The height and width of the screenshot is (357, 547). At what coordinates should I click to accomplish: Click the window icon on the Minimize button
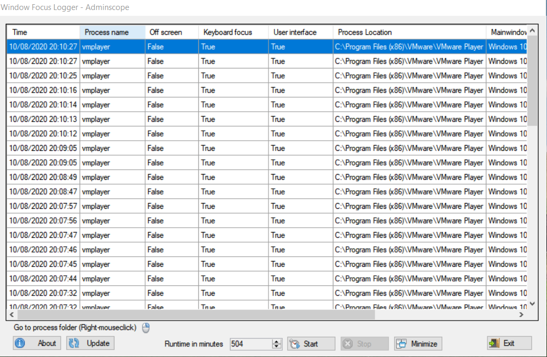tap(401, 343)
